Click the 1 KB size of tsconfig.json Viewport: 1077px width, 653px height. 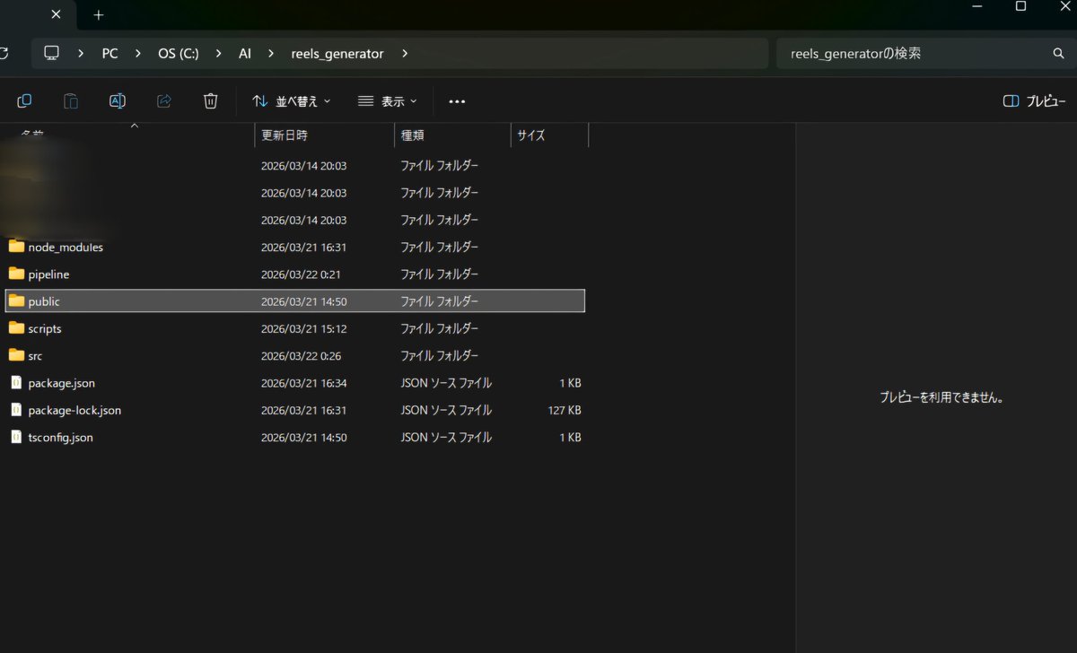(x=570, y=438)
